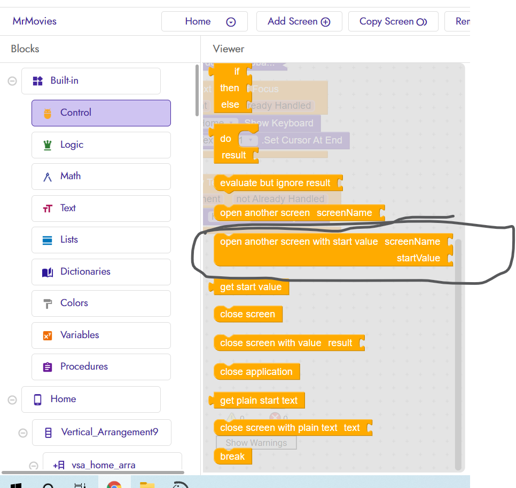This screenshot has width=516, height=488.
Task: Select the Variables category icon
Action: point(48,335)
